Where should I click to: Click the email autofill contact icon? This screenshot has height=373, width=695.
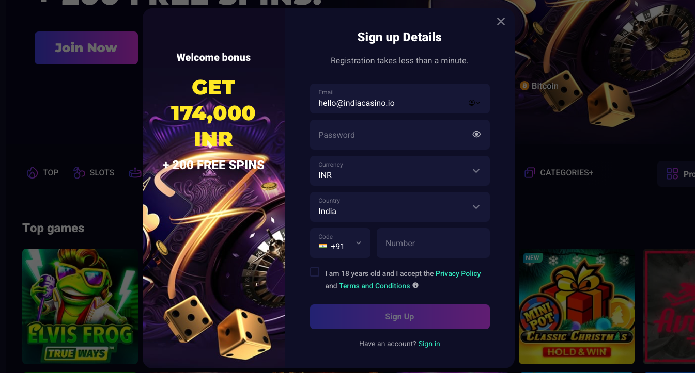[x=472, y=103]
